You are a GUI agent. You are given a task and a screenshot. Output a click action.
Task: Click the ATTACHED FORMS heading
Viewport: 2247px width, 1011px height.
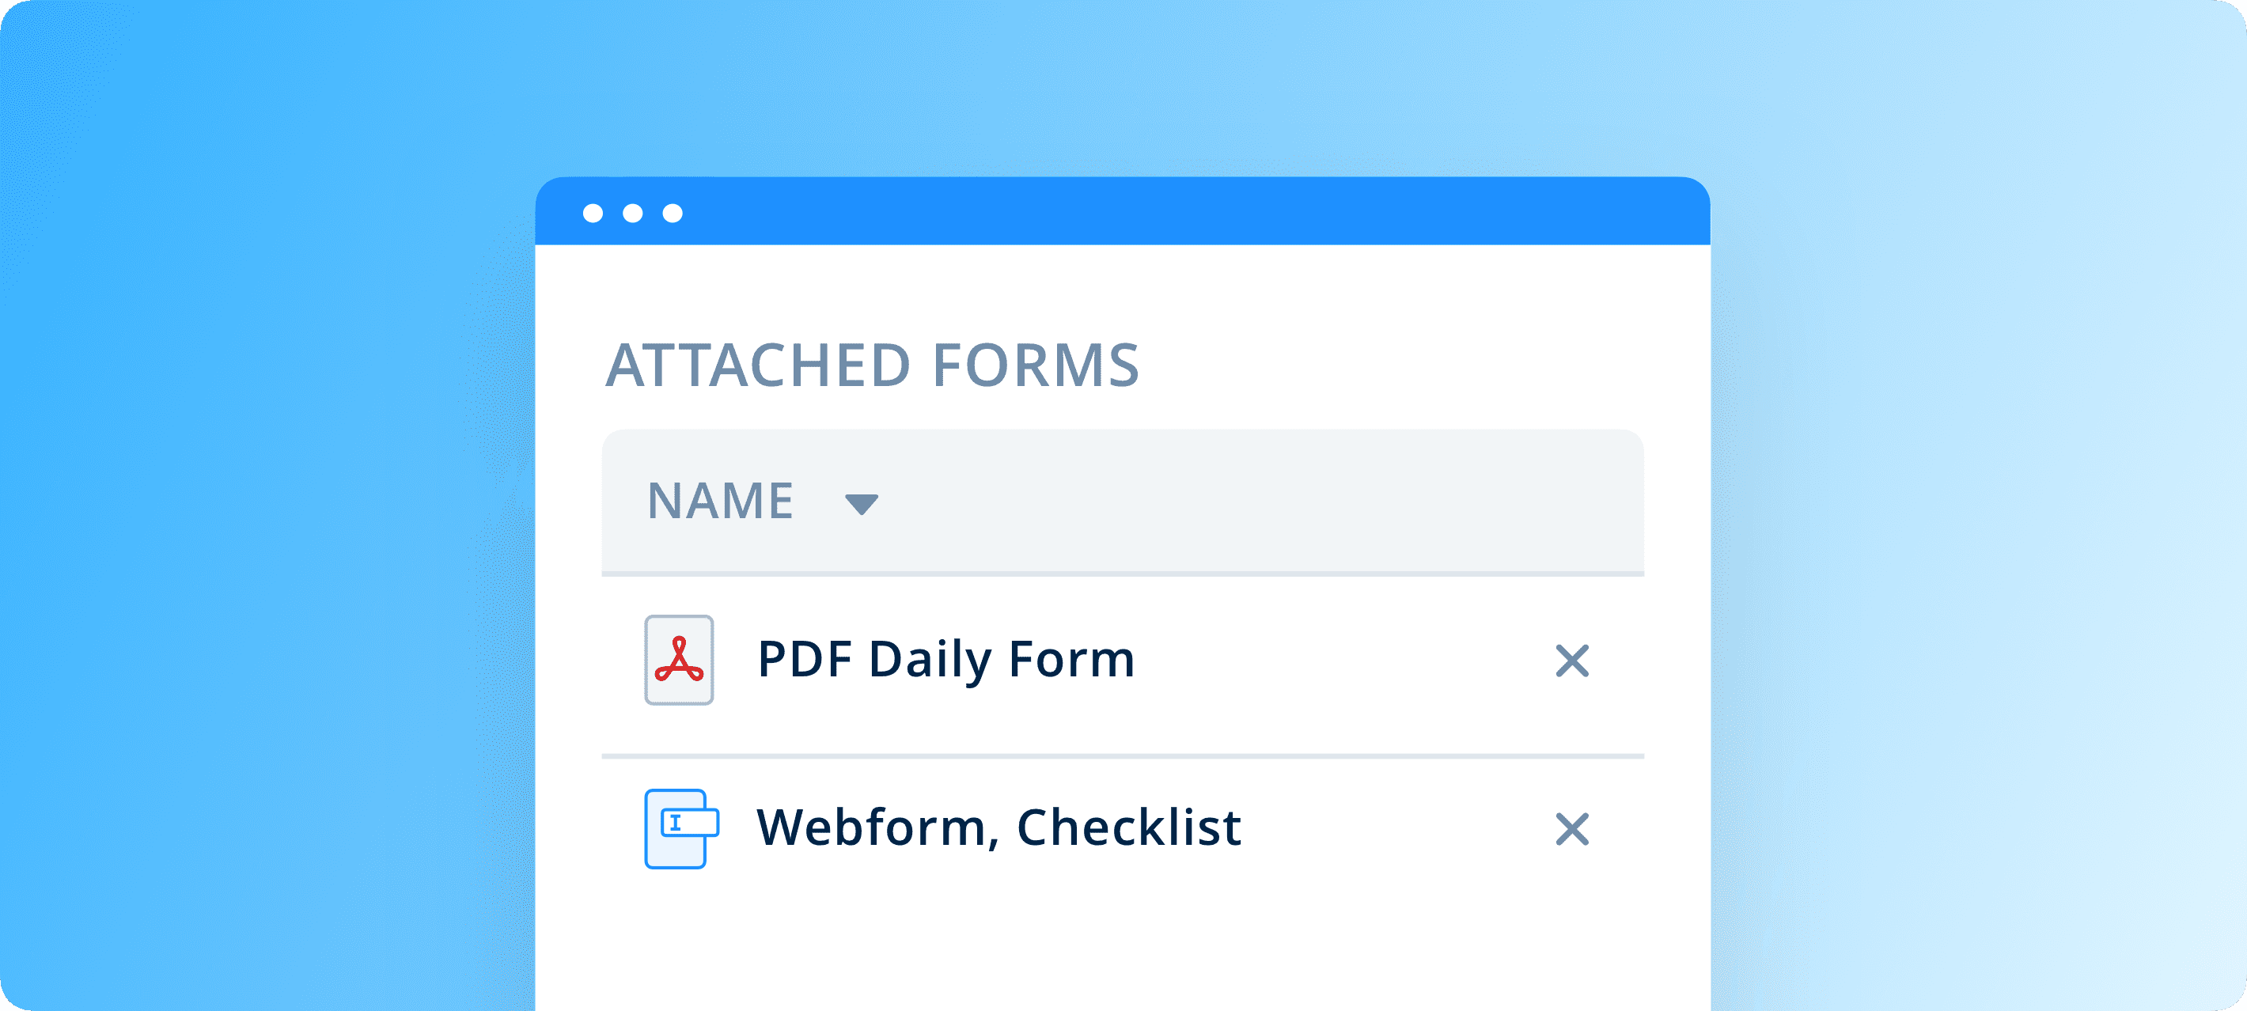coord(872,365)
